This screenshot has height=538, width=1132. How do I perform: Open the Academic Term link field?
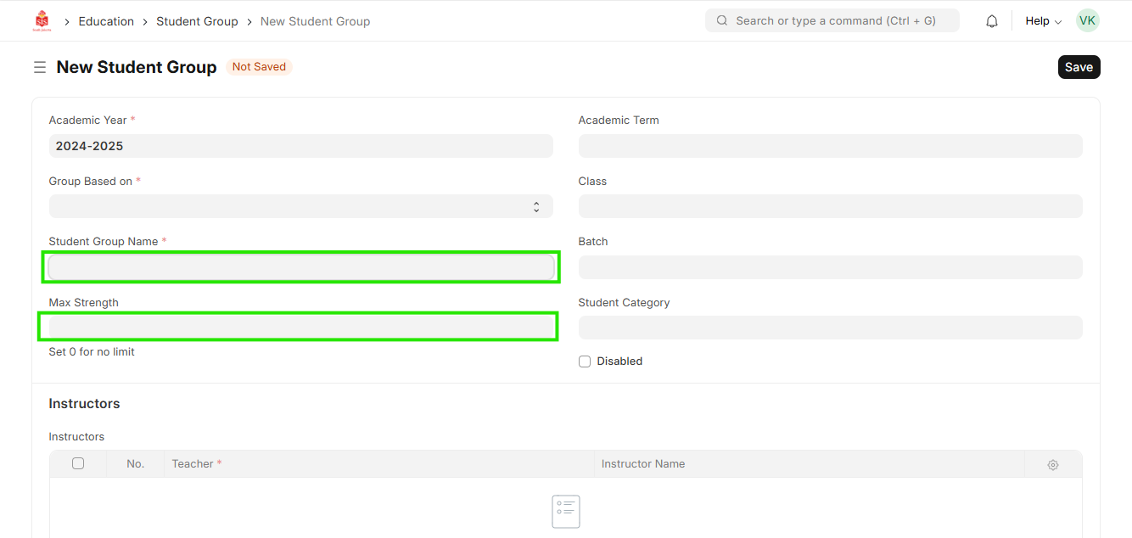pyautogui.click(x=830, y=146)
